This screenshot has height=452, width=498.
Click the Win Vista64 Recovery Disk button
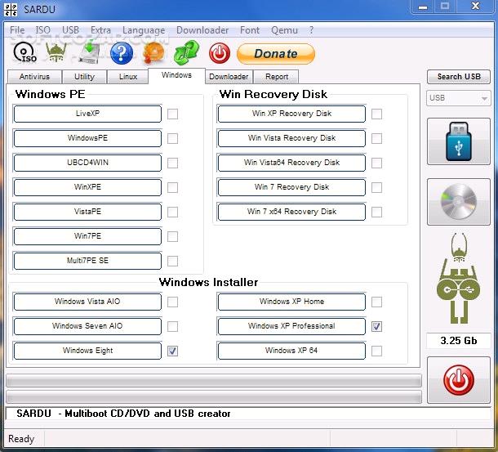pos(291,163)
